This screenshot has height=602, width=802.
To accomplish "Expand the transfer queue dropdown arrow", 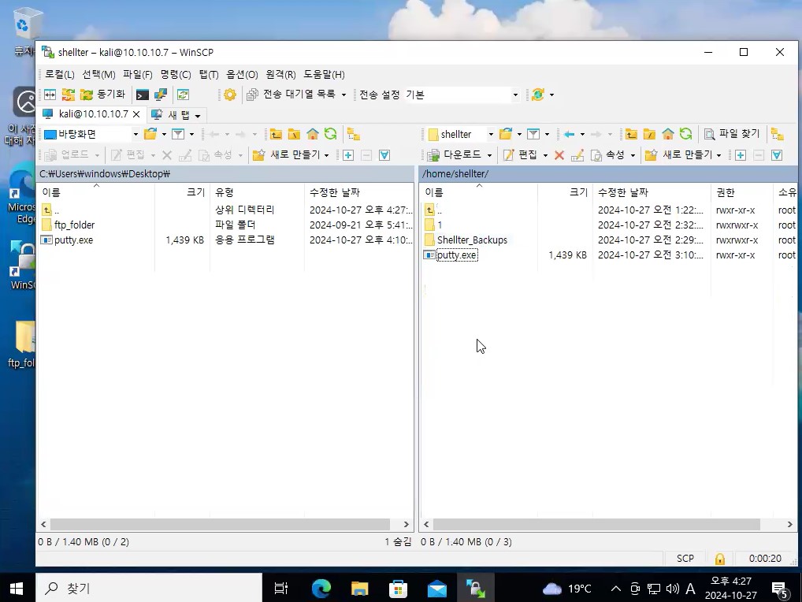I will click(x=343, y=95).
